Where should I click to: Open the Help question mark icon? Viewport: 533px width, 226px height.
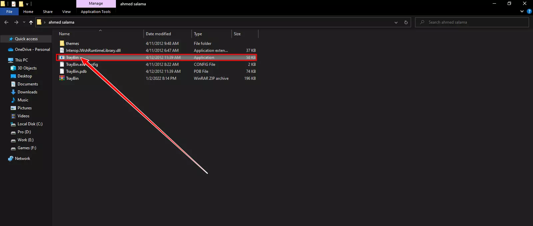529,11
